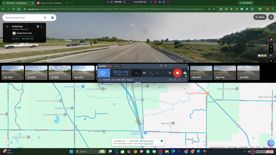Show hidden system tray icons chevron
The height and width of the screenshot is (155, 276).
tap(244, 152)
